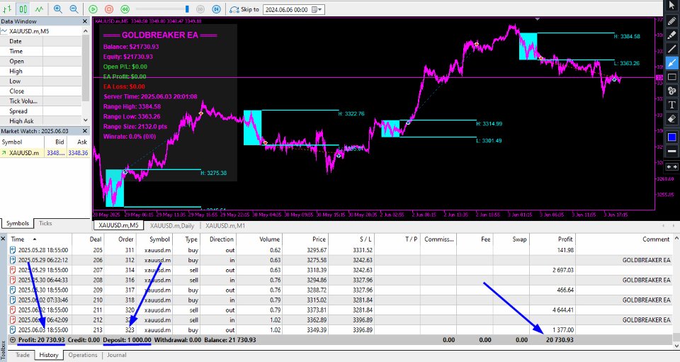Close the Data Window panel
Image resolution: width=680 pixels, height=362 pixels.
85,21
